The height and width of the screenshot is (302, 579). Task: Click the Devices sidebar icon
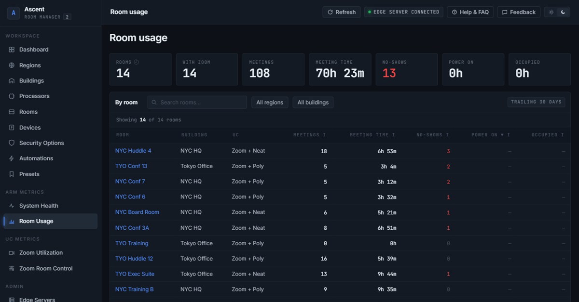tap(12, 128)
